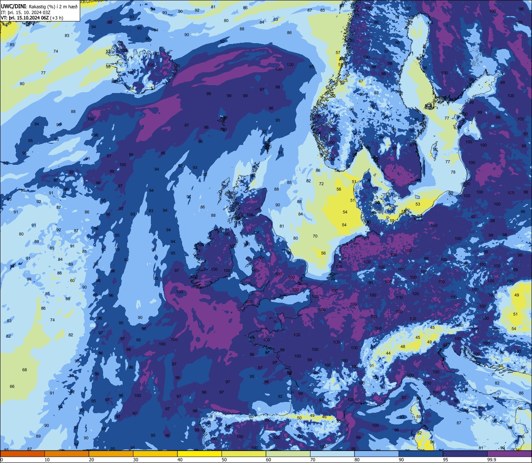The height and width of the screenshot is (463, 532).
Task: Click the "VT: þri. 15.10.2024 06Z (+3 h)" line
Action: (32, 18)
